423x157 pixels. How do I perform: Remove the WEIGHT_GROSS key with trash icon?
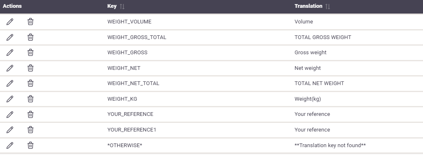(x=31, y=53)
